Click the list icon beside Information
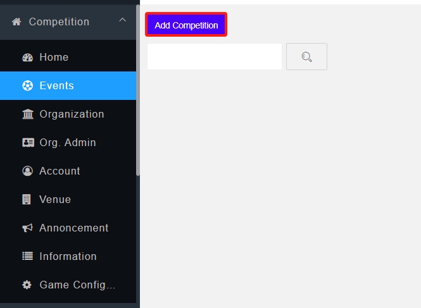Screen dimensions: 421x308 pyautogui.click(x=27, y=257)
